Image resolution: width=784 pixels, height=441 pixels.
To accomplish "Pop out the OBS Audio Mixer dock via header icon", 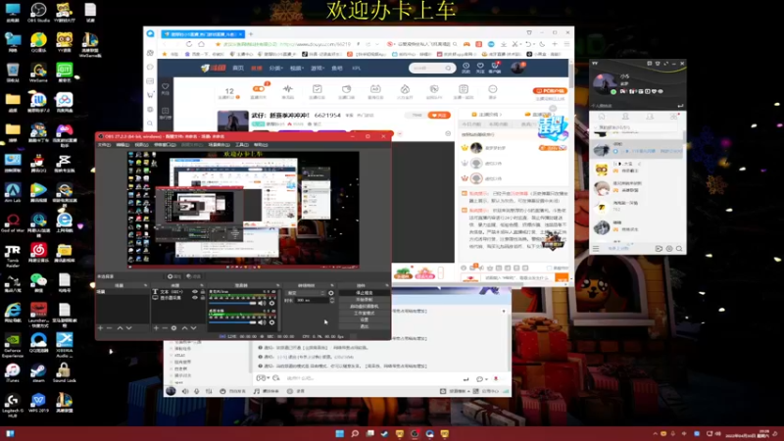I will click(278, 285).
